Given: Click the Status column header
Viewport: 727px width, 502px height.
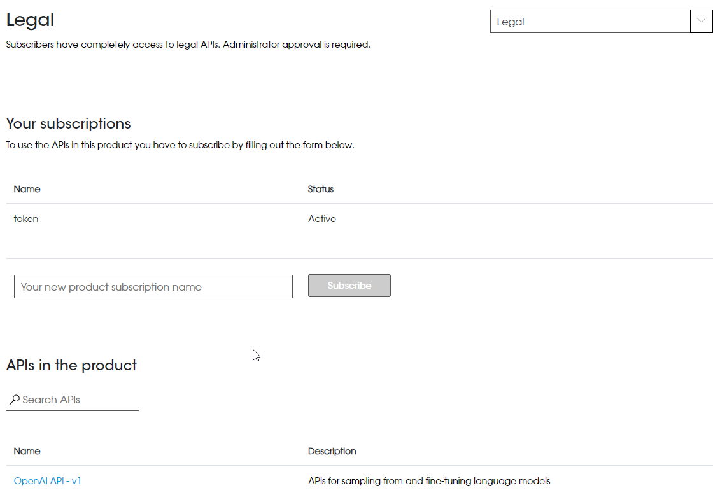Looking at the screenshot, I should [x=321, y=189].
